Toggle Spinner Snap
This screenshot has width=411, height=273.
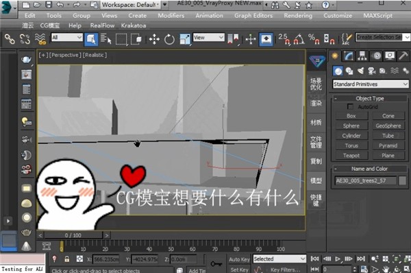(x=329, y=39)
